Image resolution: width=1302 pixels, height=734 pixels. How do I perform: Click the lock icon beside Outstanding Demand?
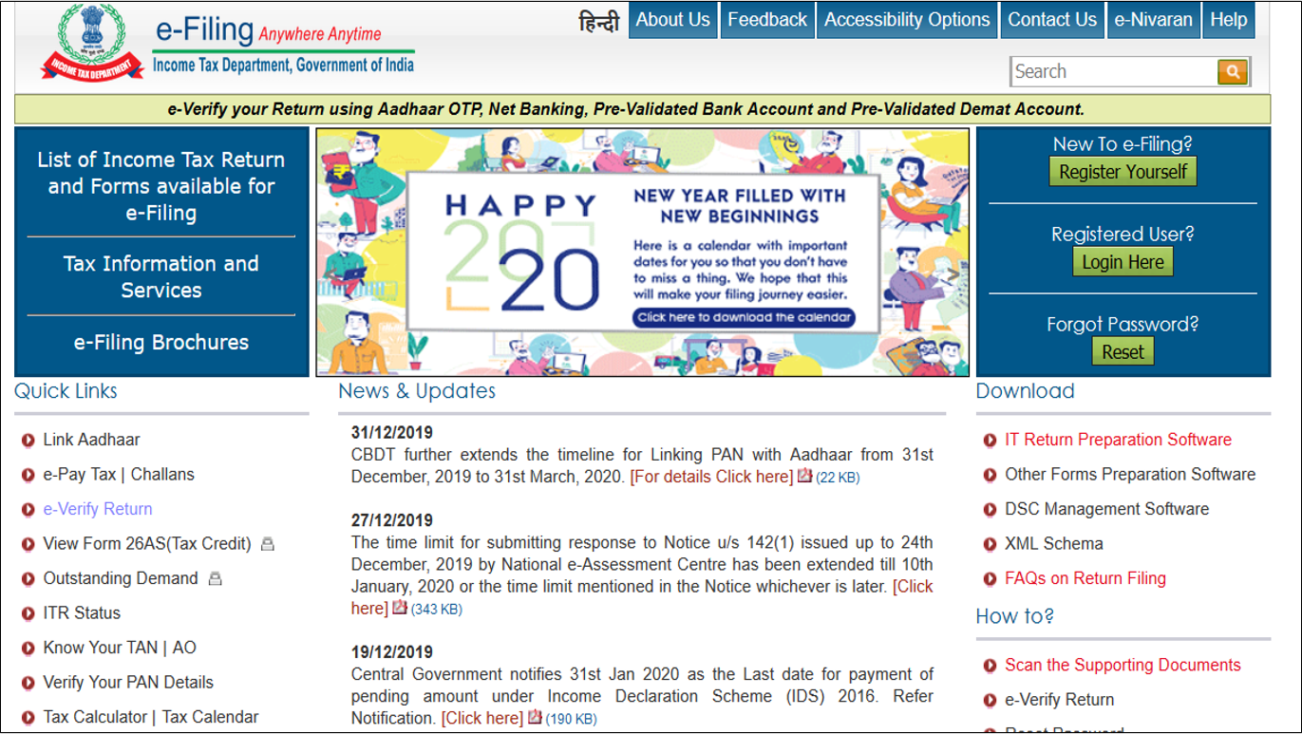pos(215,578)
